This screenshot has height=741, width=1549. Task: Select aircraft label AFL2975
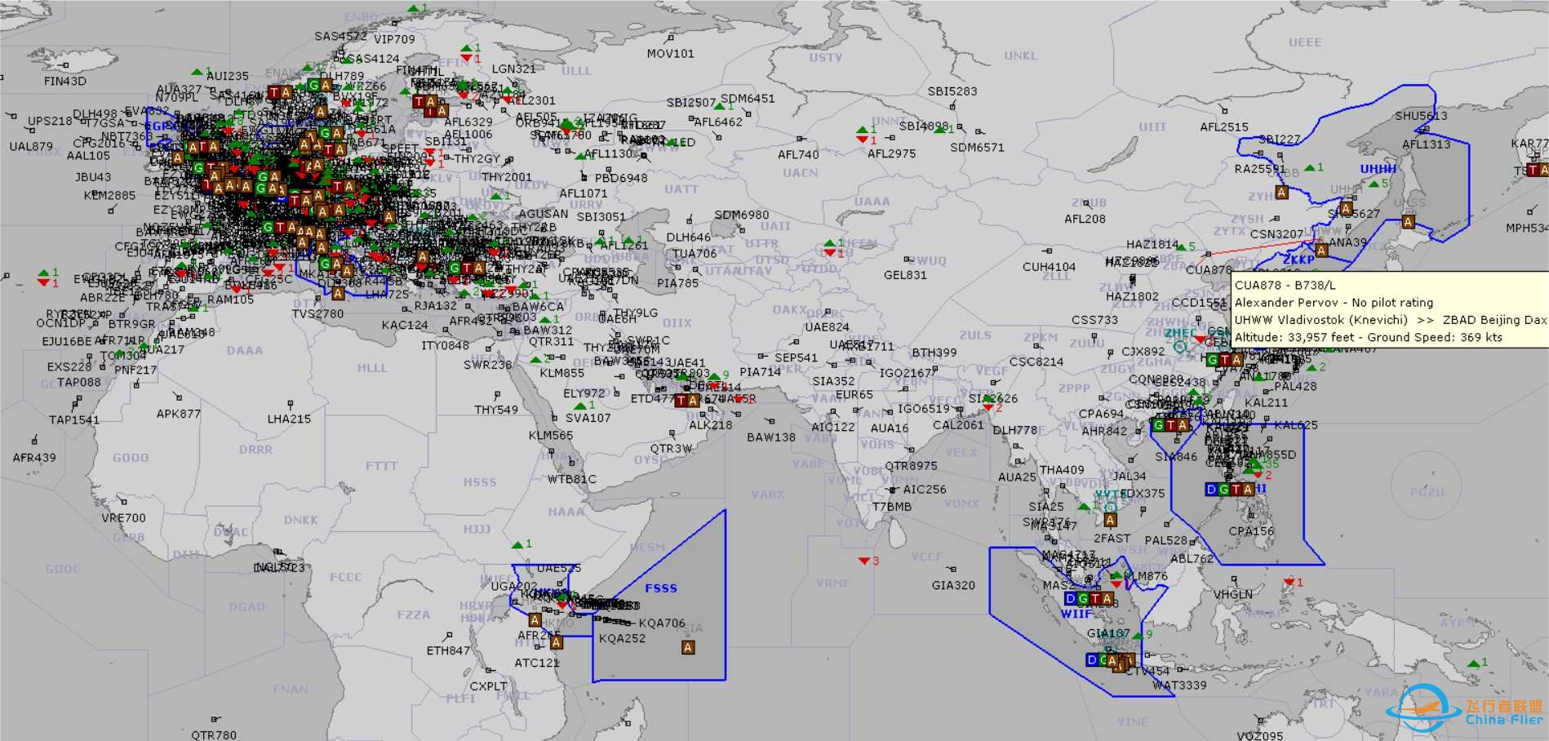(x=891, y=153)
